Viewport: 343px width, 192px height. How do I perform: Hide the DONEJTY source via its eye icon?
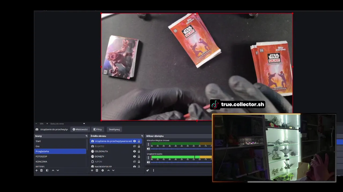(135, 156)
